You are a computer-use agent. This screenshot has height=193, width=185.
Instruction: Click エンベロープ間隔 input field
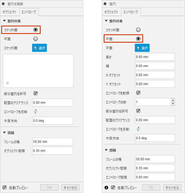pyautogui.click(x=155, y=177)
